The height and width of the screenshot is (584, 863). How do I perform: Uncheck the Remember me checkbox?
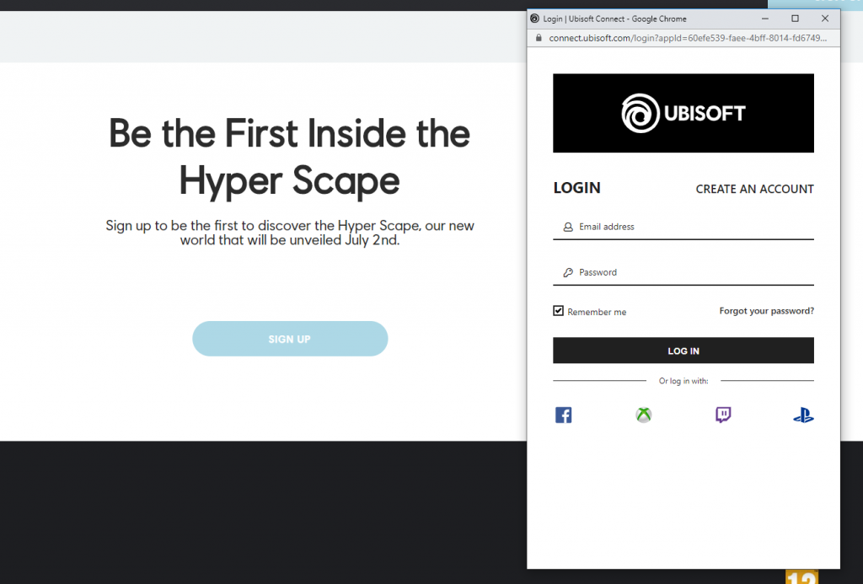558,311
